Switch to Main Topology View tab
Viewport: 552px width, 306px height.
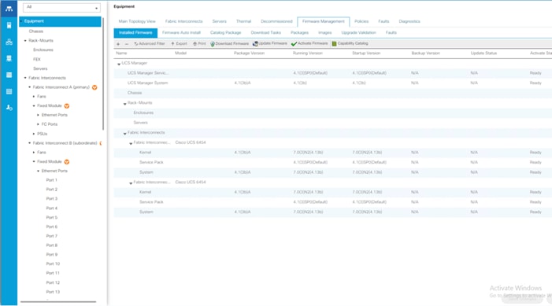click(137, 21)
